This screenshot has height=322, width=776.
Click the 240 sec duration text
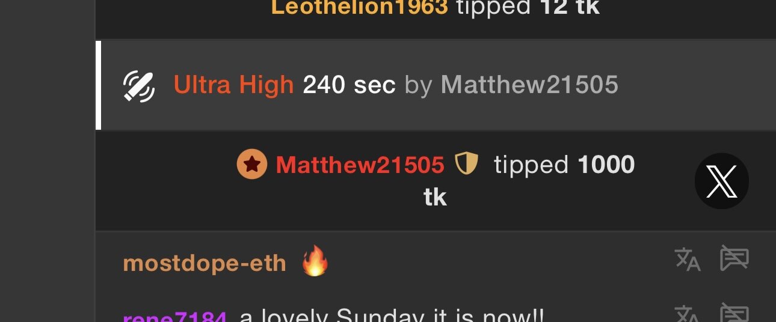point(350,86)
